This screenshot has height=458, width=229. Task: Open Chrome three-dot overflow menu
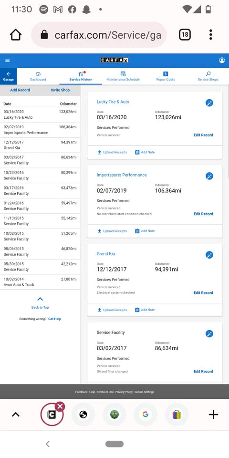pos(210,35)
